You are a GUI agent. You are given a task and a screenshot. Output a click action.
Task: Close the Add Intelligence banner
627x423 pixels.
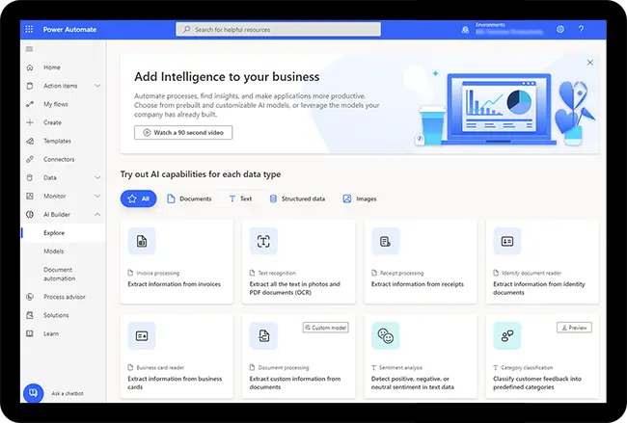click(589, 63)
